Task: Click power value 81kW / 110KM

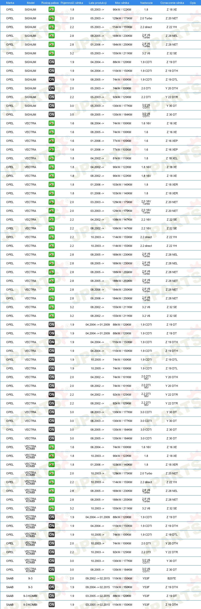Action: pos(122,158)
